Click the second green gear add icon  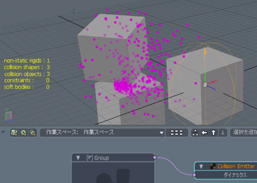(x=24, y=133)
